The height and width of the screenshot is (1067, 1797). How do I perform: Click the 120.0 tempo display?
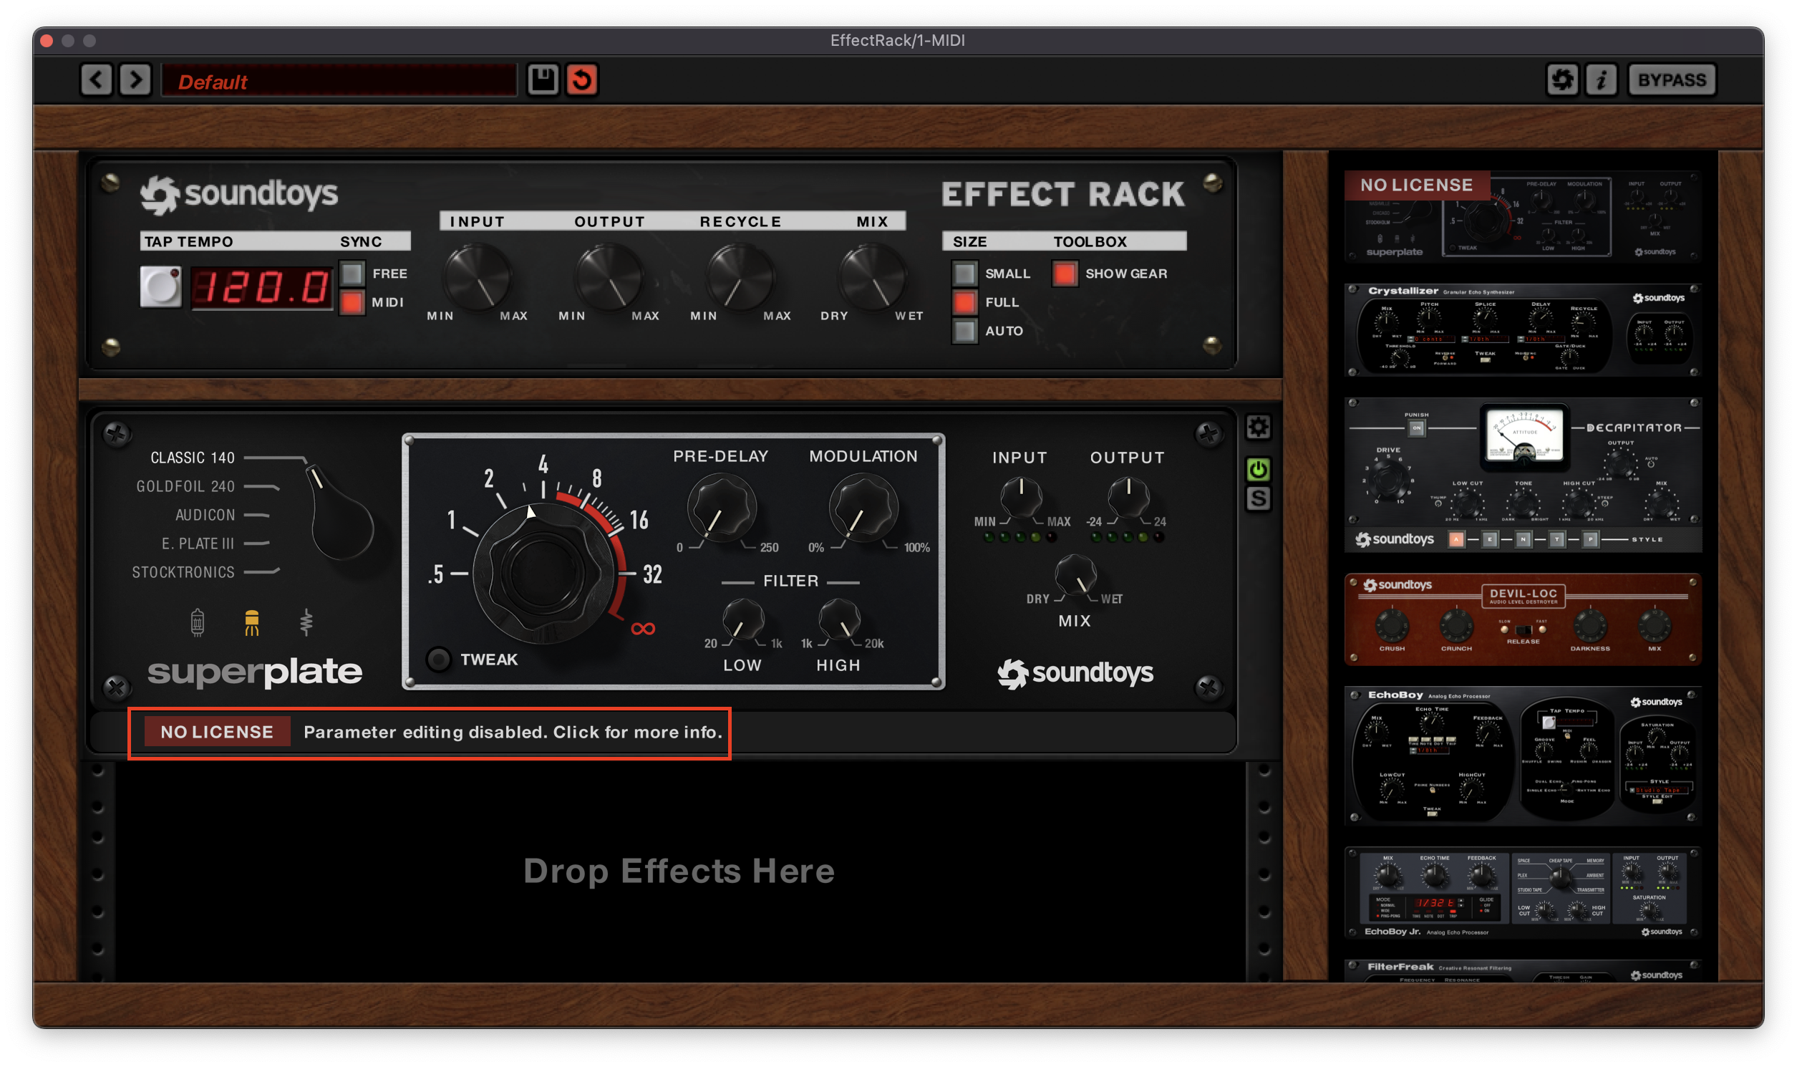click(261, 288)
